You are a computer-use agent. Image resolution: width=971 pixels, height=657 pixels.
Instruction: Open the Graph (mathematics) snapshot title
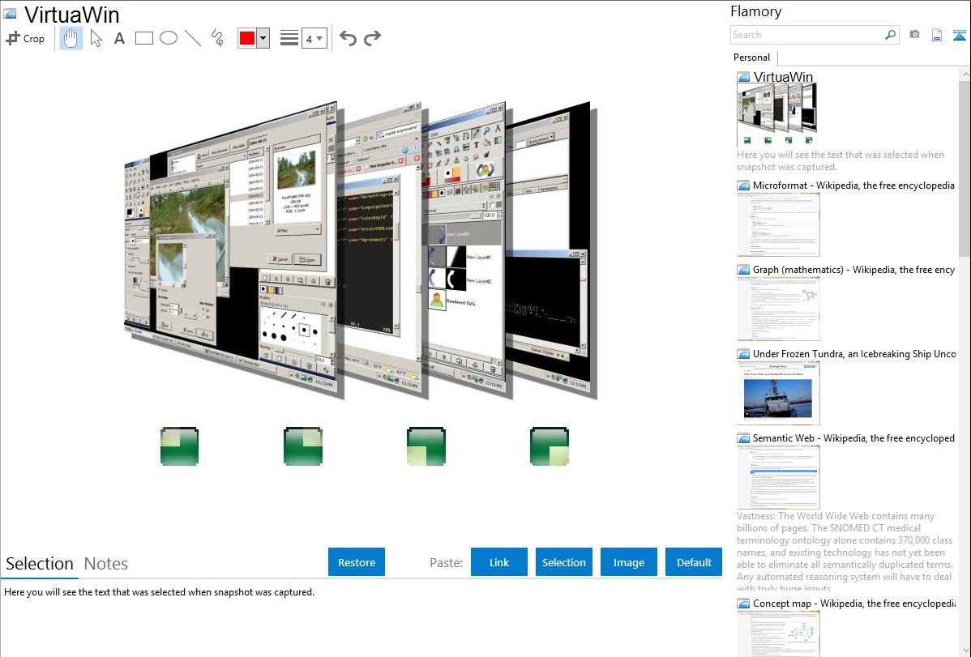[854, 270]
